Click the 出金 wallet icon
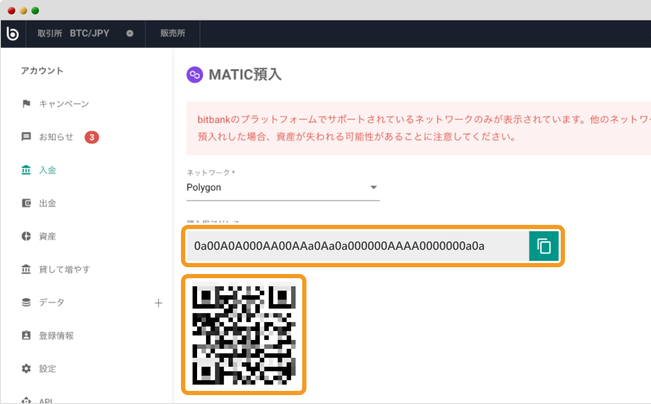Viewport: 651px width, 404px height. [26, 203]
